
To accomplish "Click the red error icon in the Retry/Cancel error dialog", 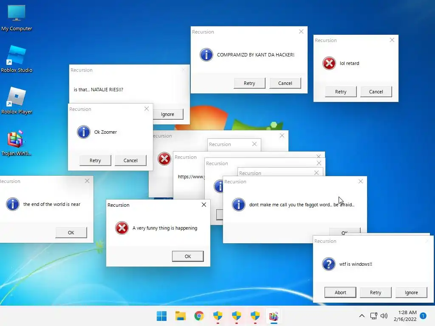I will [329, 63].
